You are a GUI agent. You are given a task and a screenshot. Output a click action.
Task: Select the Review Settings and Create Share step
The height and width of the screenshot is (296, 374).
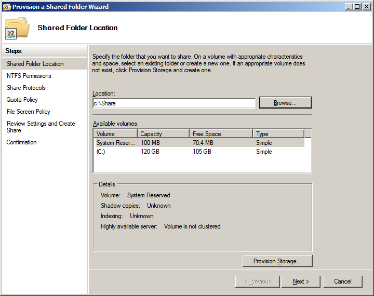(41, 127)
